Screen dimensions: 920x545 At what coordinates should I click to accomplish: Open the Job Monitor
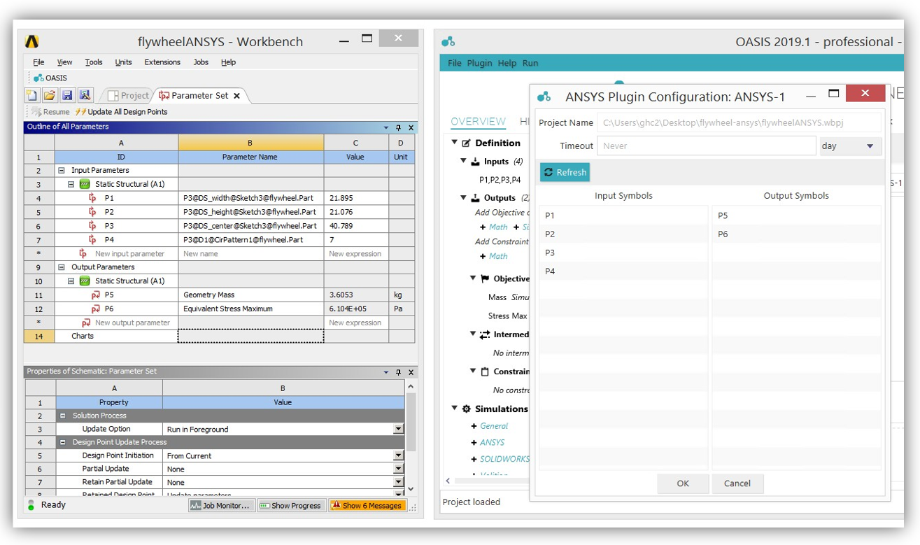[x=220, y=505]
